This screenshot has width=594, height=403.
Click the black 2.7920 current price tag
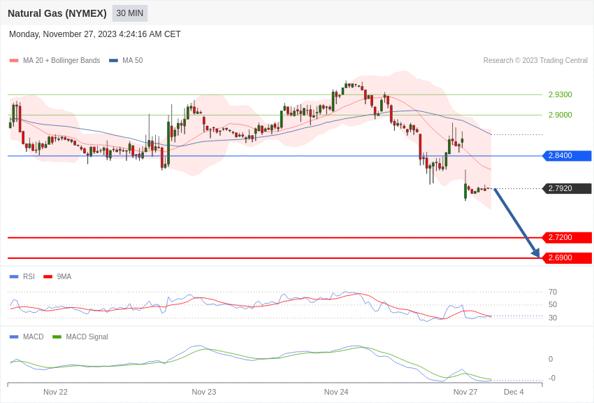coord(567,188)
